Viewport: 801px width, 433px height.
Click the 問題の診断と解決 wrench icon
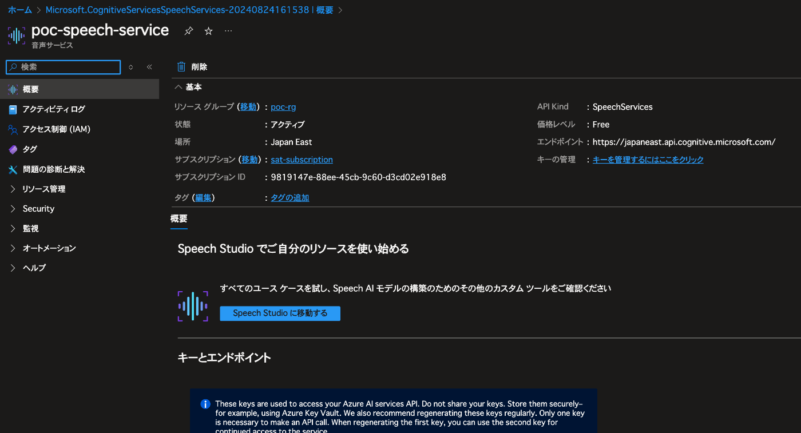[13, 169]
